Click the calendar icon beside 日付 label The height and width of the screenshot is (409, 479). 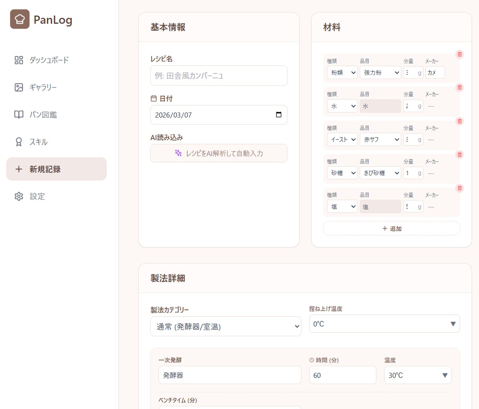pos(154,99)
